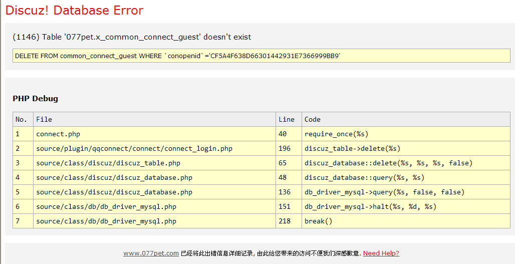Click the table doesn't exist error message
Viewport: 515px width, 264px height.
132,37
